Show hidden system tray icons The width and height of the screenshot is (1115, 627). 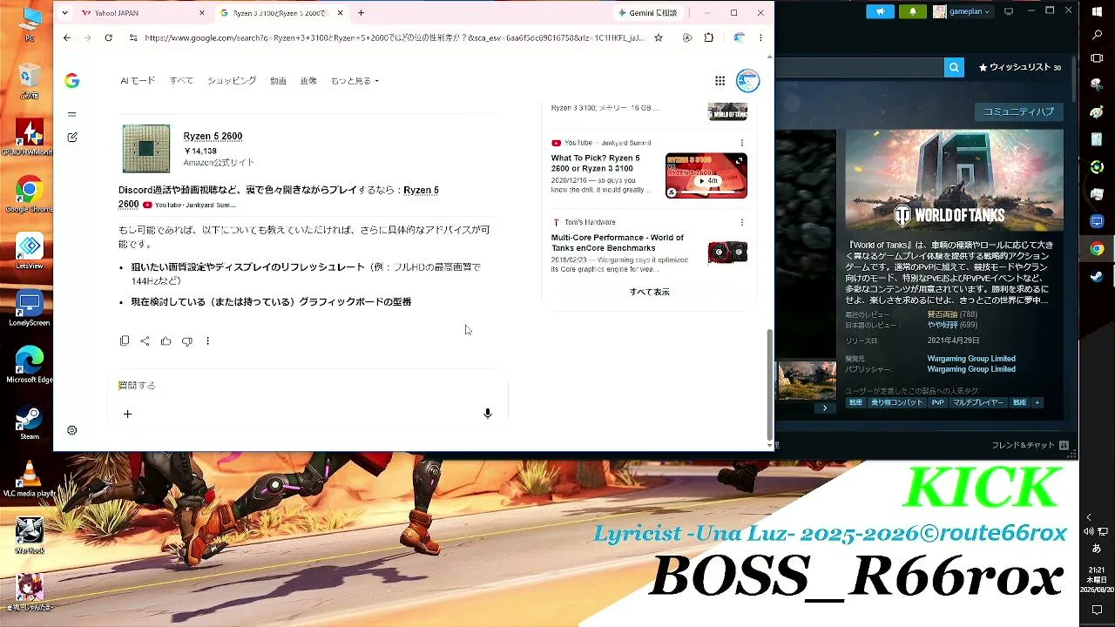tap(1088, 517)
